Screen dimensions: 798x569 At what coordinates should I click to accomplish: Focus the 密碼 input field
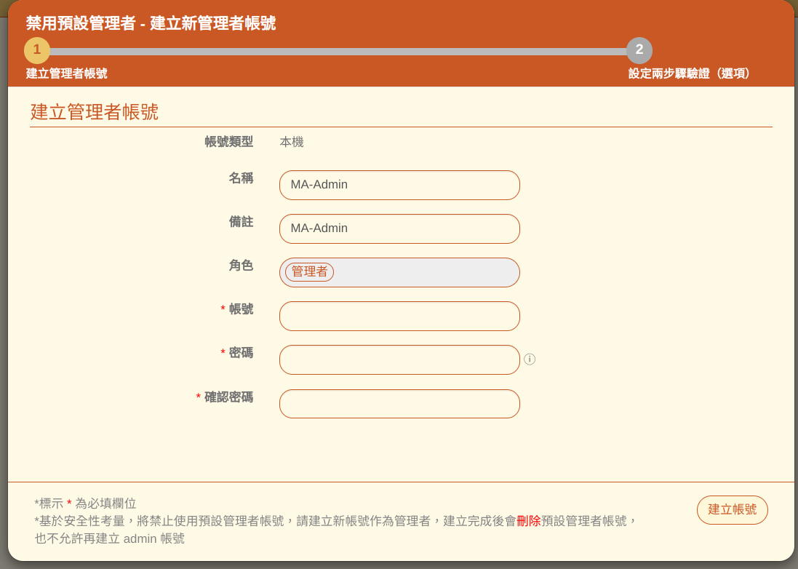399,359
